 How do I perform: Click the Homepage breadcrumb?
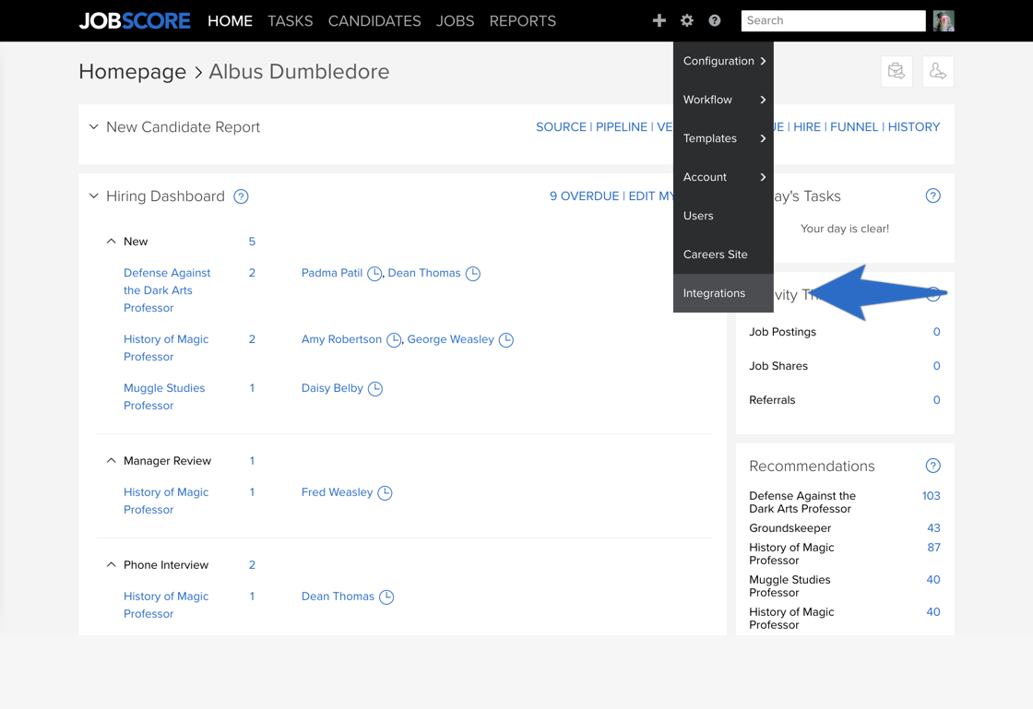(x=133, y=72)
